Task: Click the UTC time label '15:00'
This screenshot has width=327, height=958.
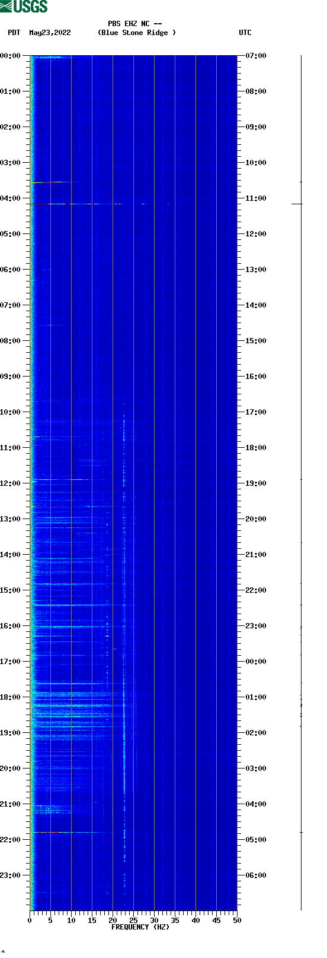Action: click(256, 341)
